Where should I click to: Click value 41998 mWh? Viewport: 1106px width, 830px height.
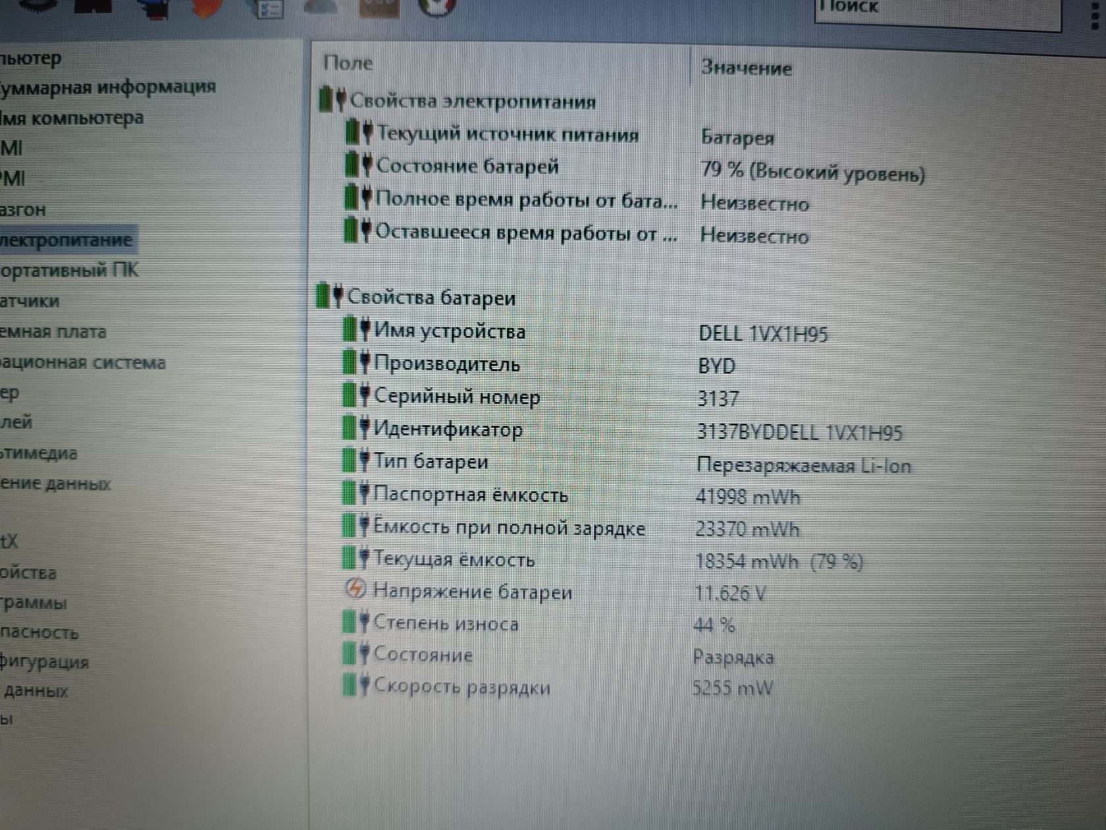click(749, 497)
